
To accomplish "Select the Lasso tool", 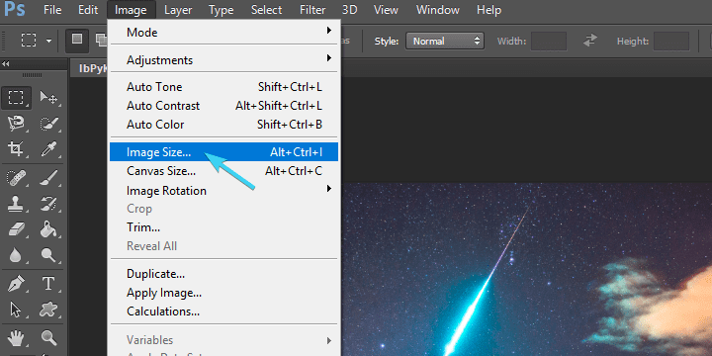I will 17,123.
